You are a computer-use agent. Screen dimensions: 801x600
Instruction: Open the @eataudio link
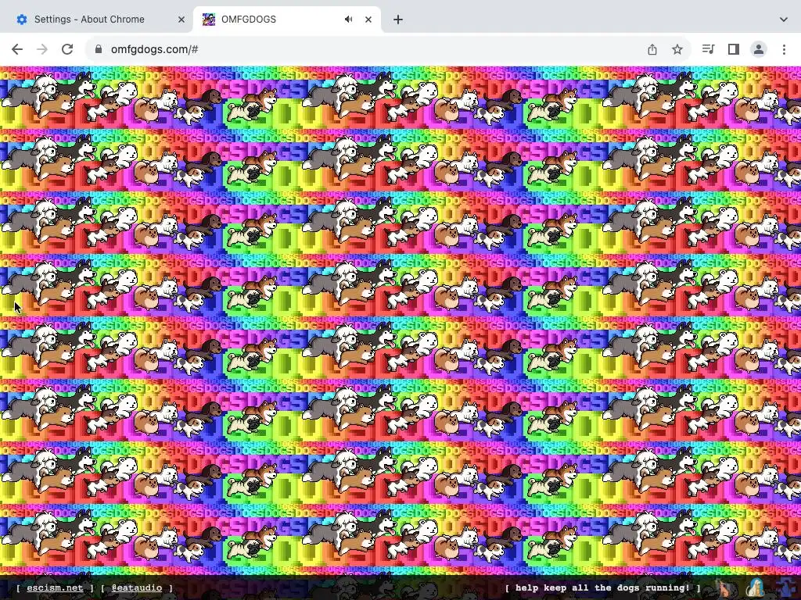click(136, 587)
